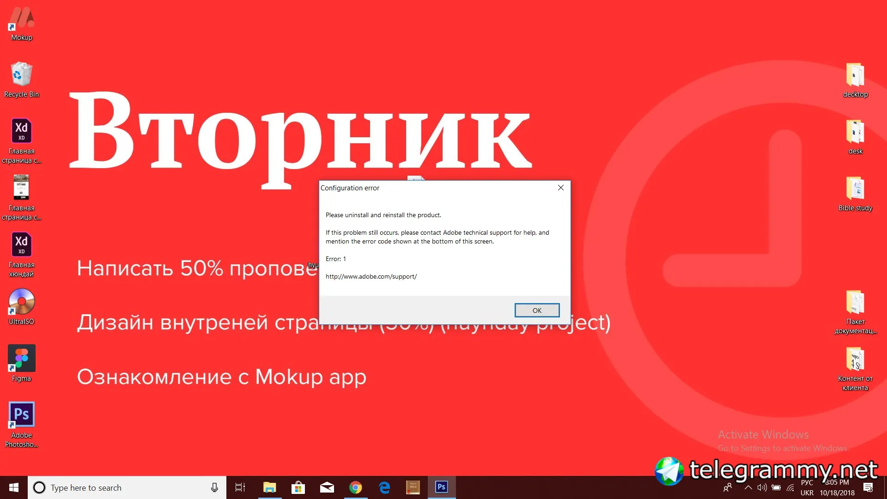Expand hidden system tray icons

748,487
